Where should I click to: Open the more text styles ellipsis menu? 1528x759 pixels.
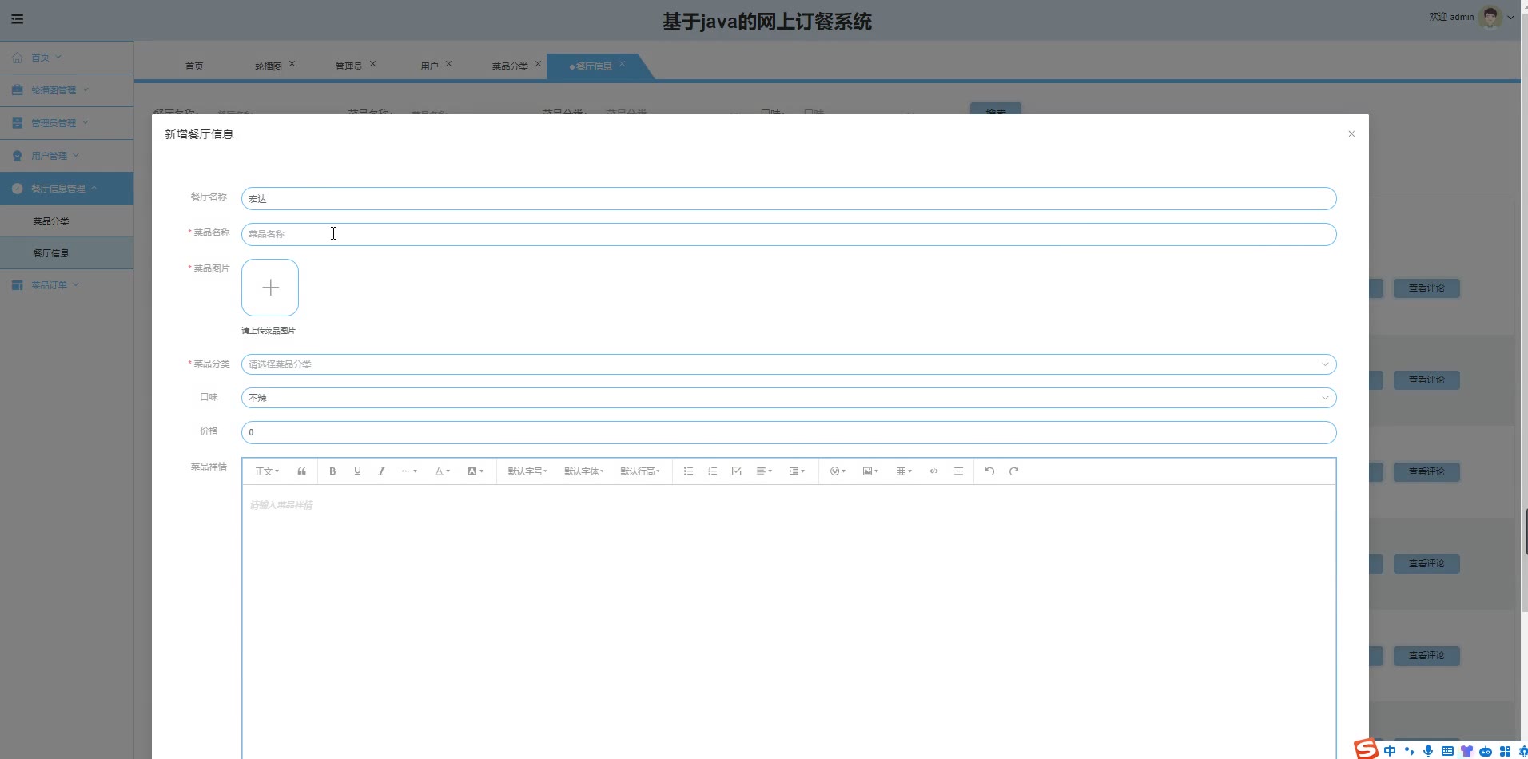point(409,471)
